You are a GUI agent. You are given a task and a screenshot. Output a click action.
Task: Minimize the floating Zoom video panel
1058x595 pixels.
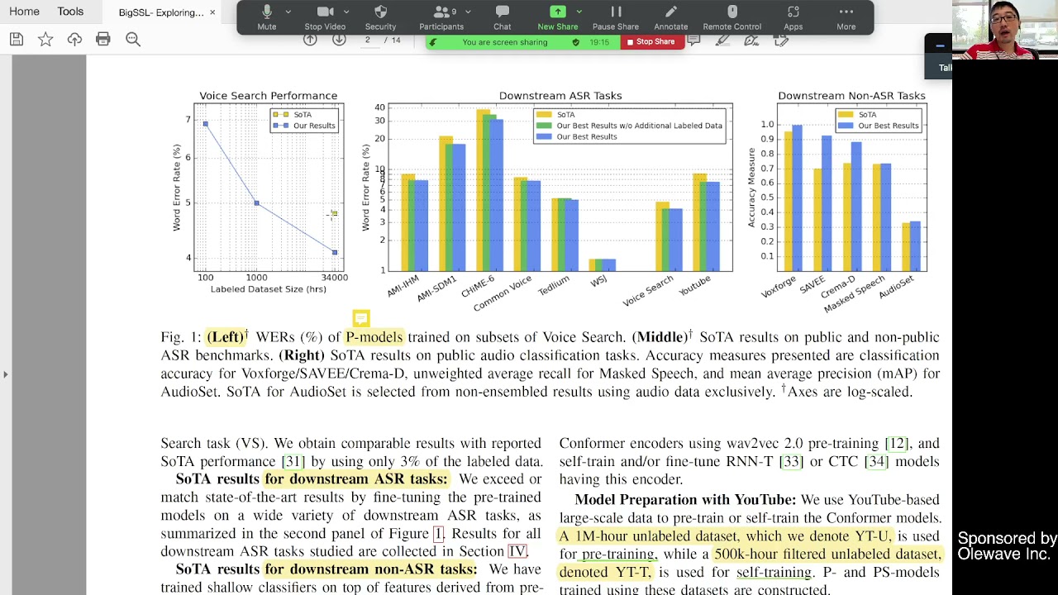tap(939, 45)
